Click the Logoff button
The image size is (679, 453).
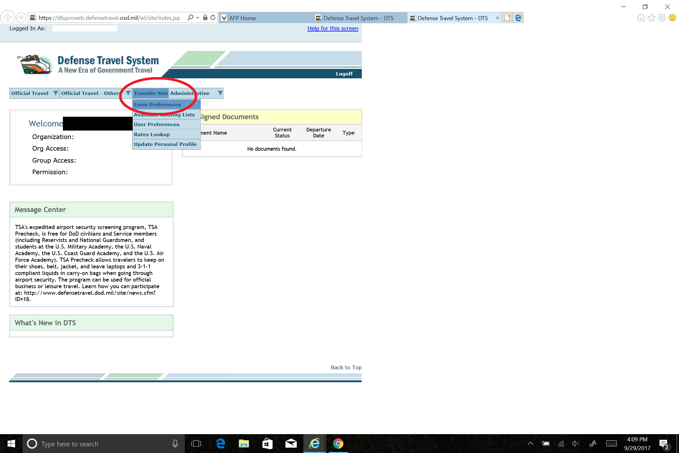pos(345,73)
